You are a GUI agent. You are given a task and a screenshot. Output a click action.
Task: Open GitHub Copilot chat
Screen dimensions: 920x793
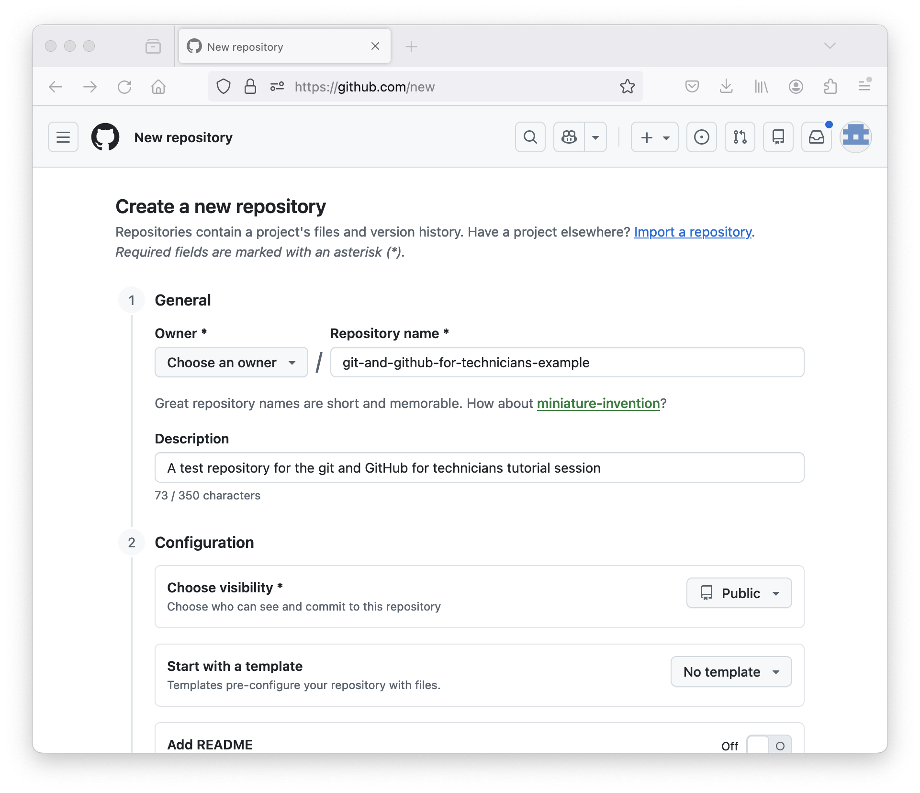pyautogui.click(x=569, y=137)
